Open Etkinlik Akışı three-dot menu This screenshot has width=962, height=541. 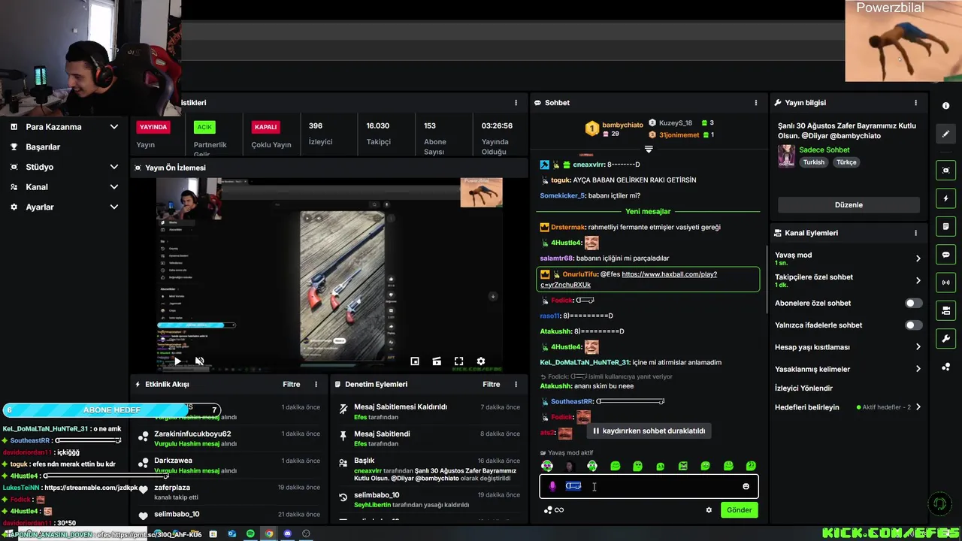[316, 384]
